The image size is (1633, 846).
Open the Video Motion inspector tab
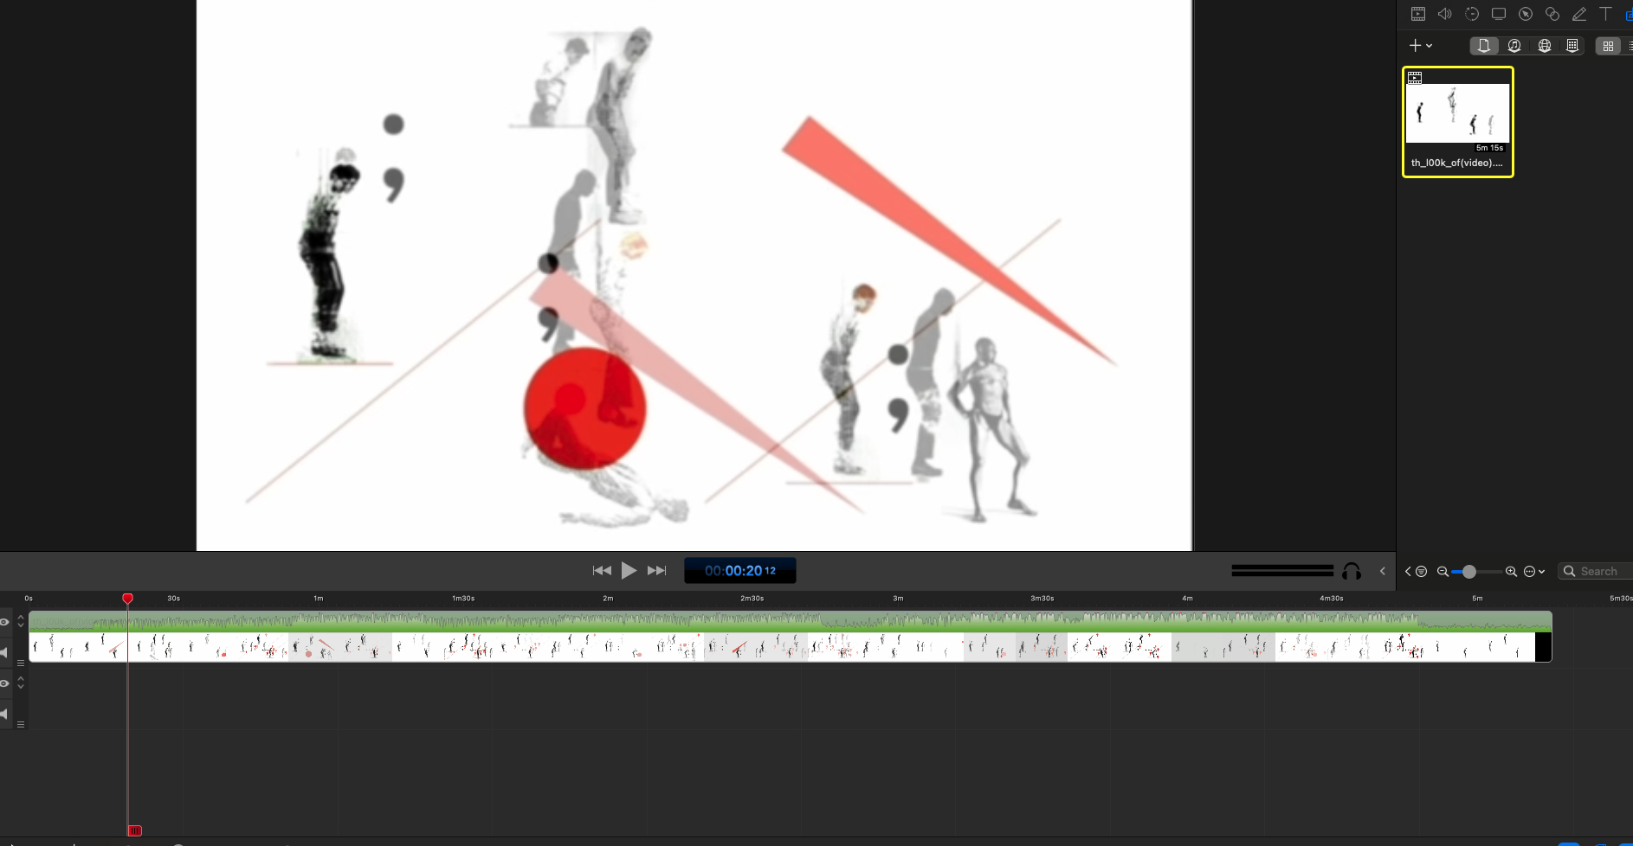[1472, 14]
